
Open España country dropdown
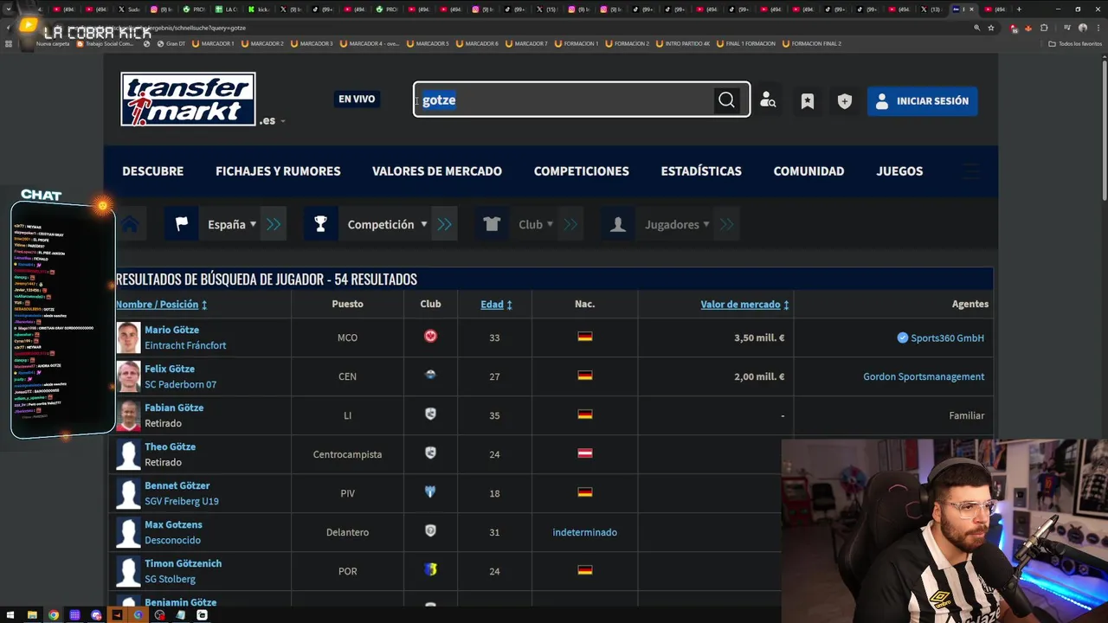coord(232,224)
